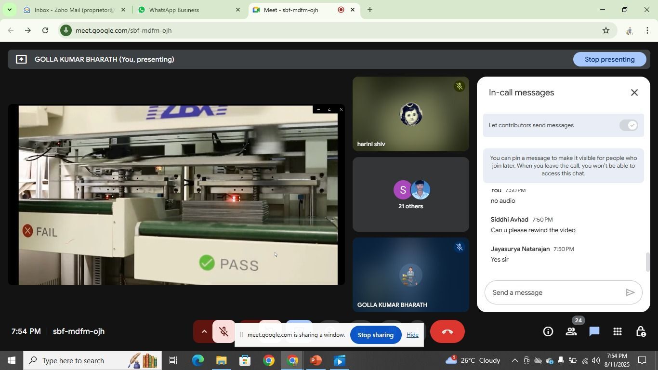The width and height of the screenshot is (658, 370).
Task: Click the red leave call button
Action: click(x=447, y=331)
